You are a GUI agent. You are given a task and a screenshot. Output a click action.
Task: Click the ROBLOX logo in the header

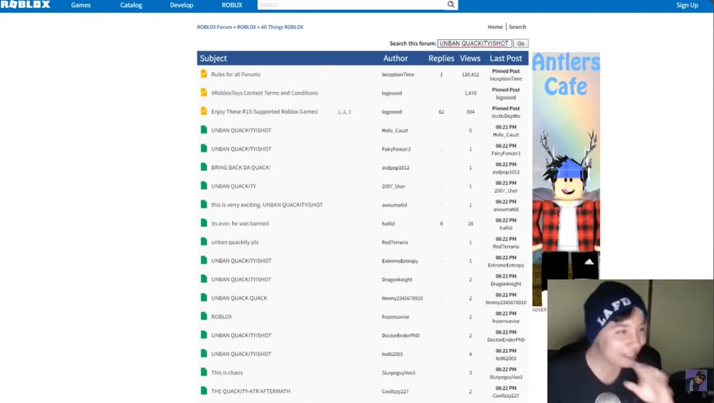[x=25, y=5]
